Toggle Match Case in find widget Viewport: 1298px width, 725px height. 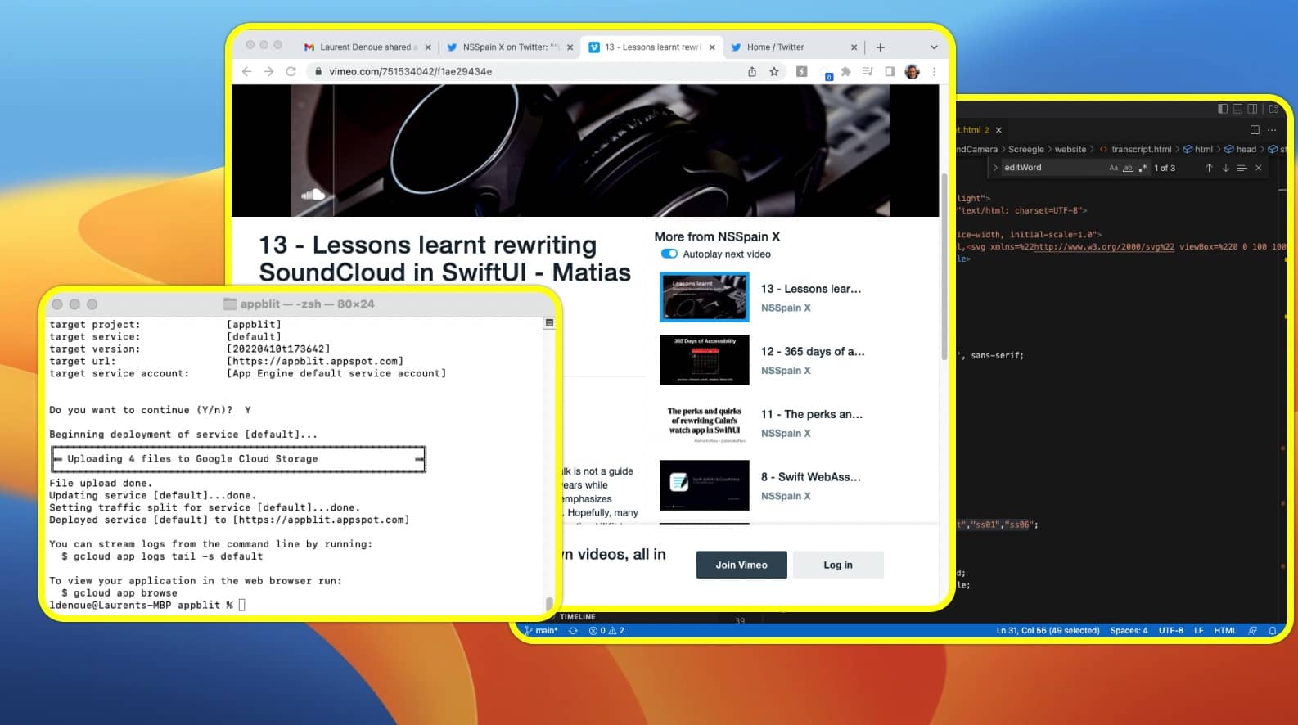[x=1113, y=168]
